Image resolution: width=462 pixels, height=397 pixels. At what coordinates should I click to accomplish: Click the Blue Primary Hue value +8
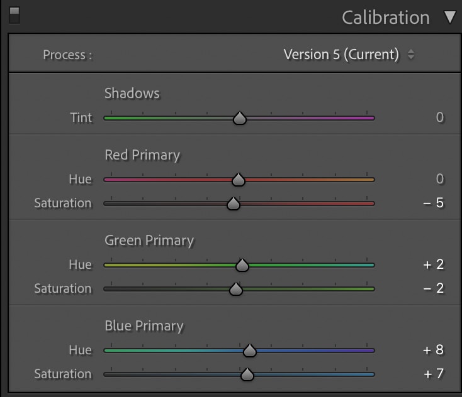click(x=433, y=350)
